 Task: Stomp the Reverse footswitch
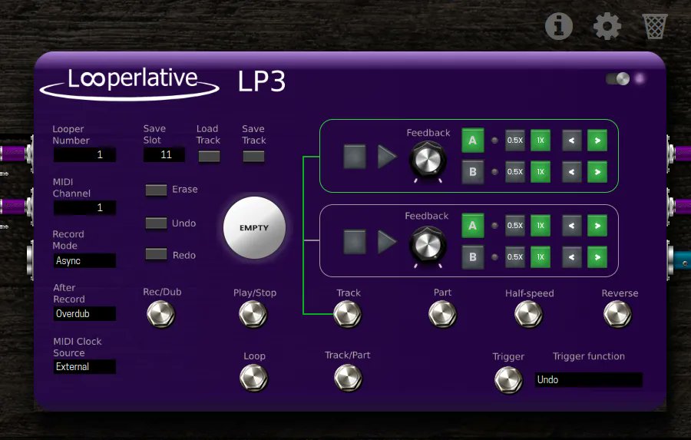tap(617, 314)
